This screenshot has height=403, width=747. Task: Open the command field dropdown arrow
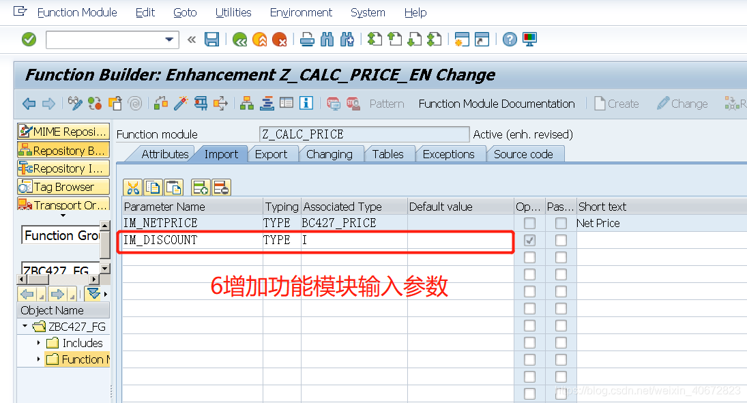[169, 40]
